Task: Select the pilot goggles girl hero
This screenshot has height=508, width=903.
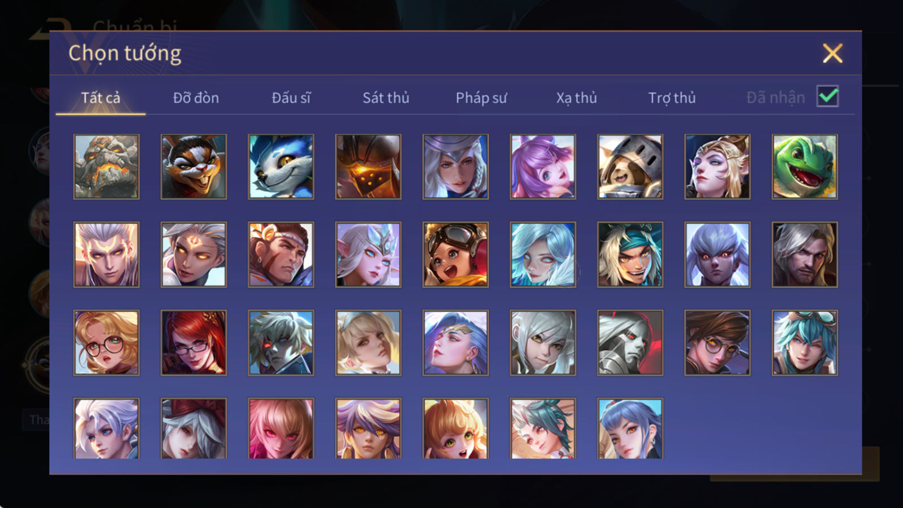Action: point(455,255)
